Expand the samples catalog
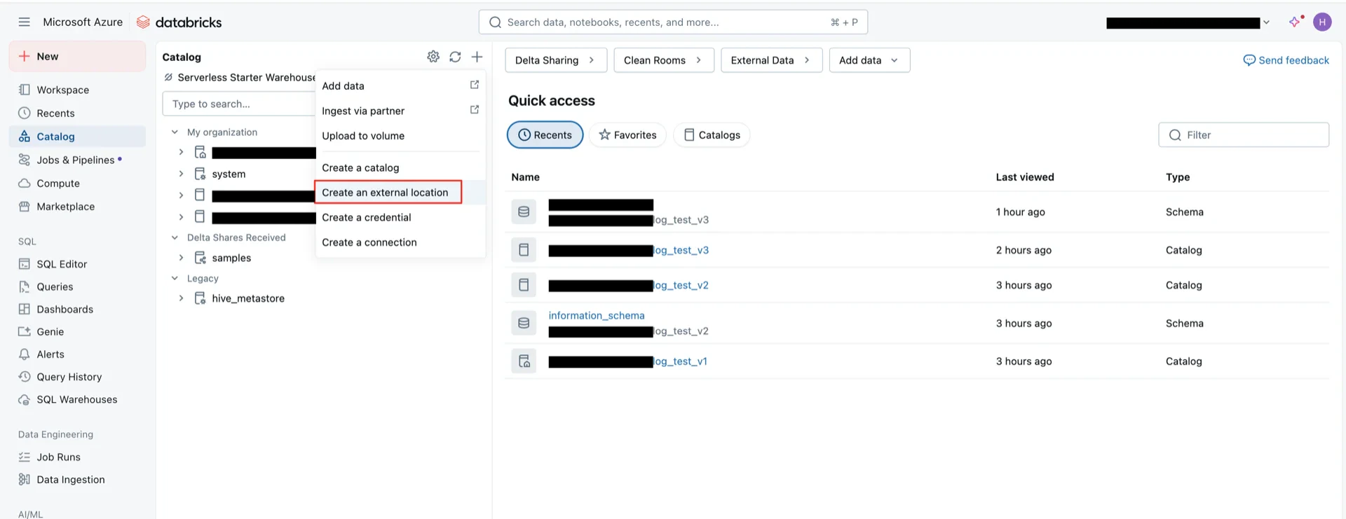This screenshot has width=1346, height=519. [181, 258]
